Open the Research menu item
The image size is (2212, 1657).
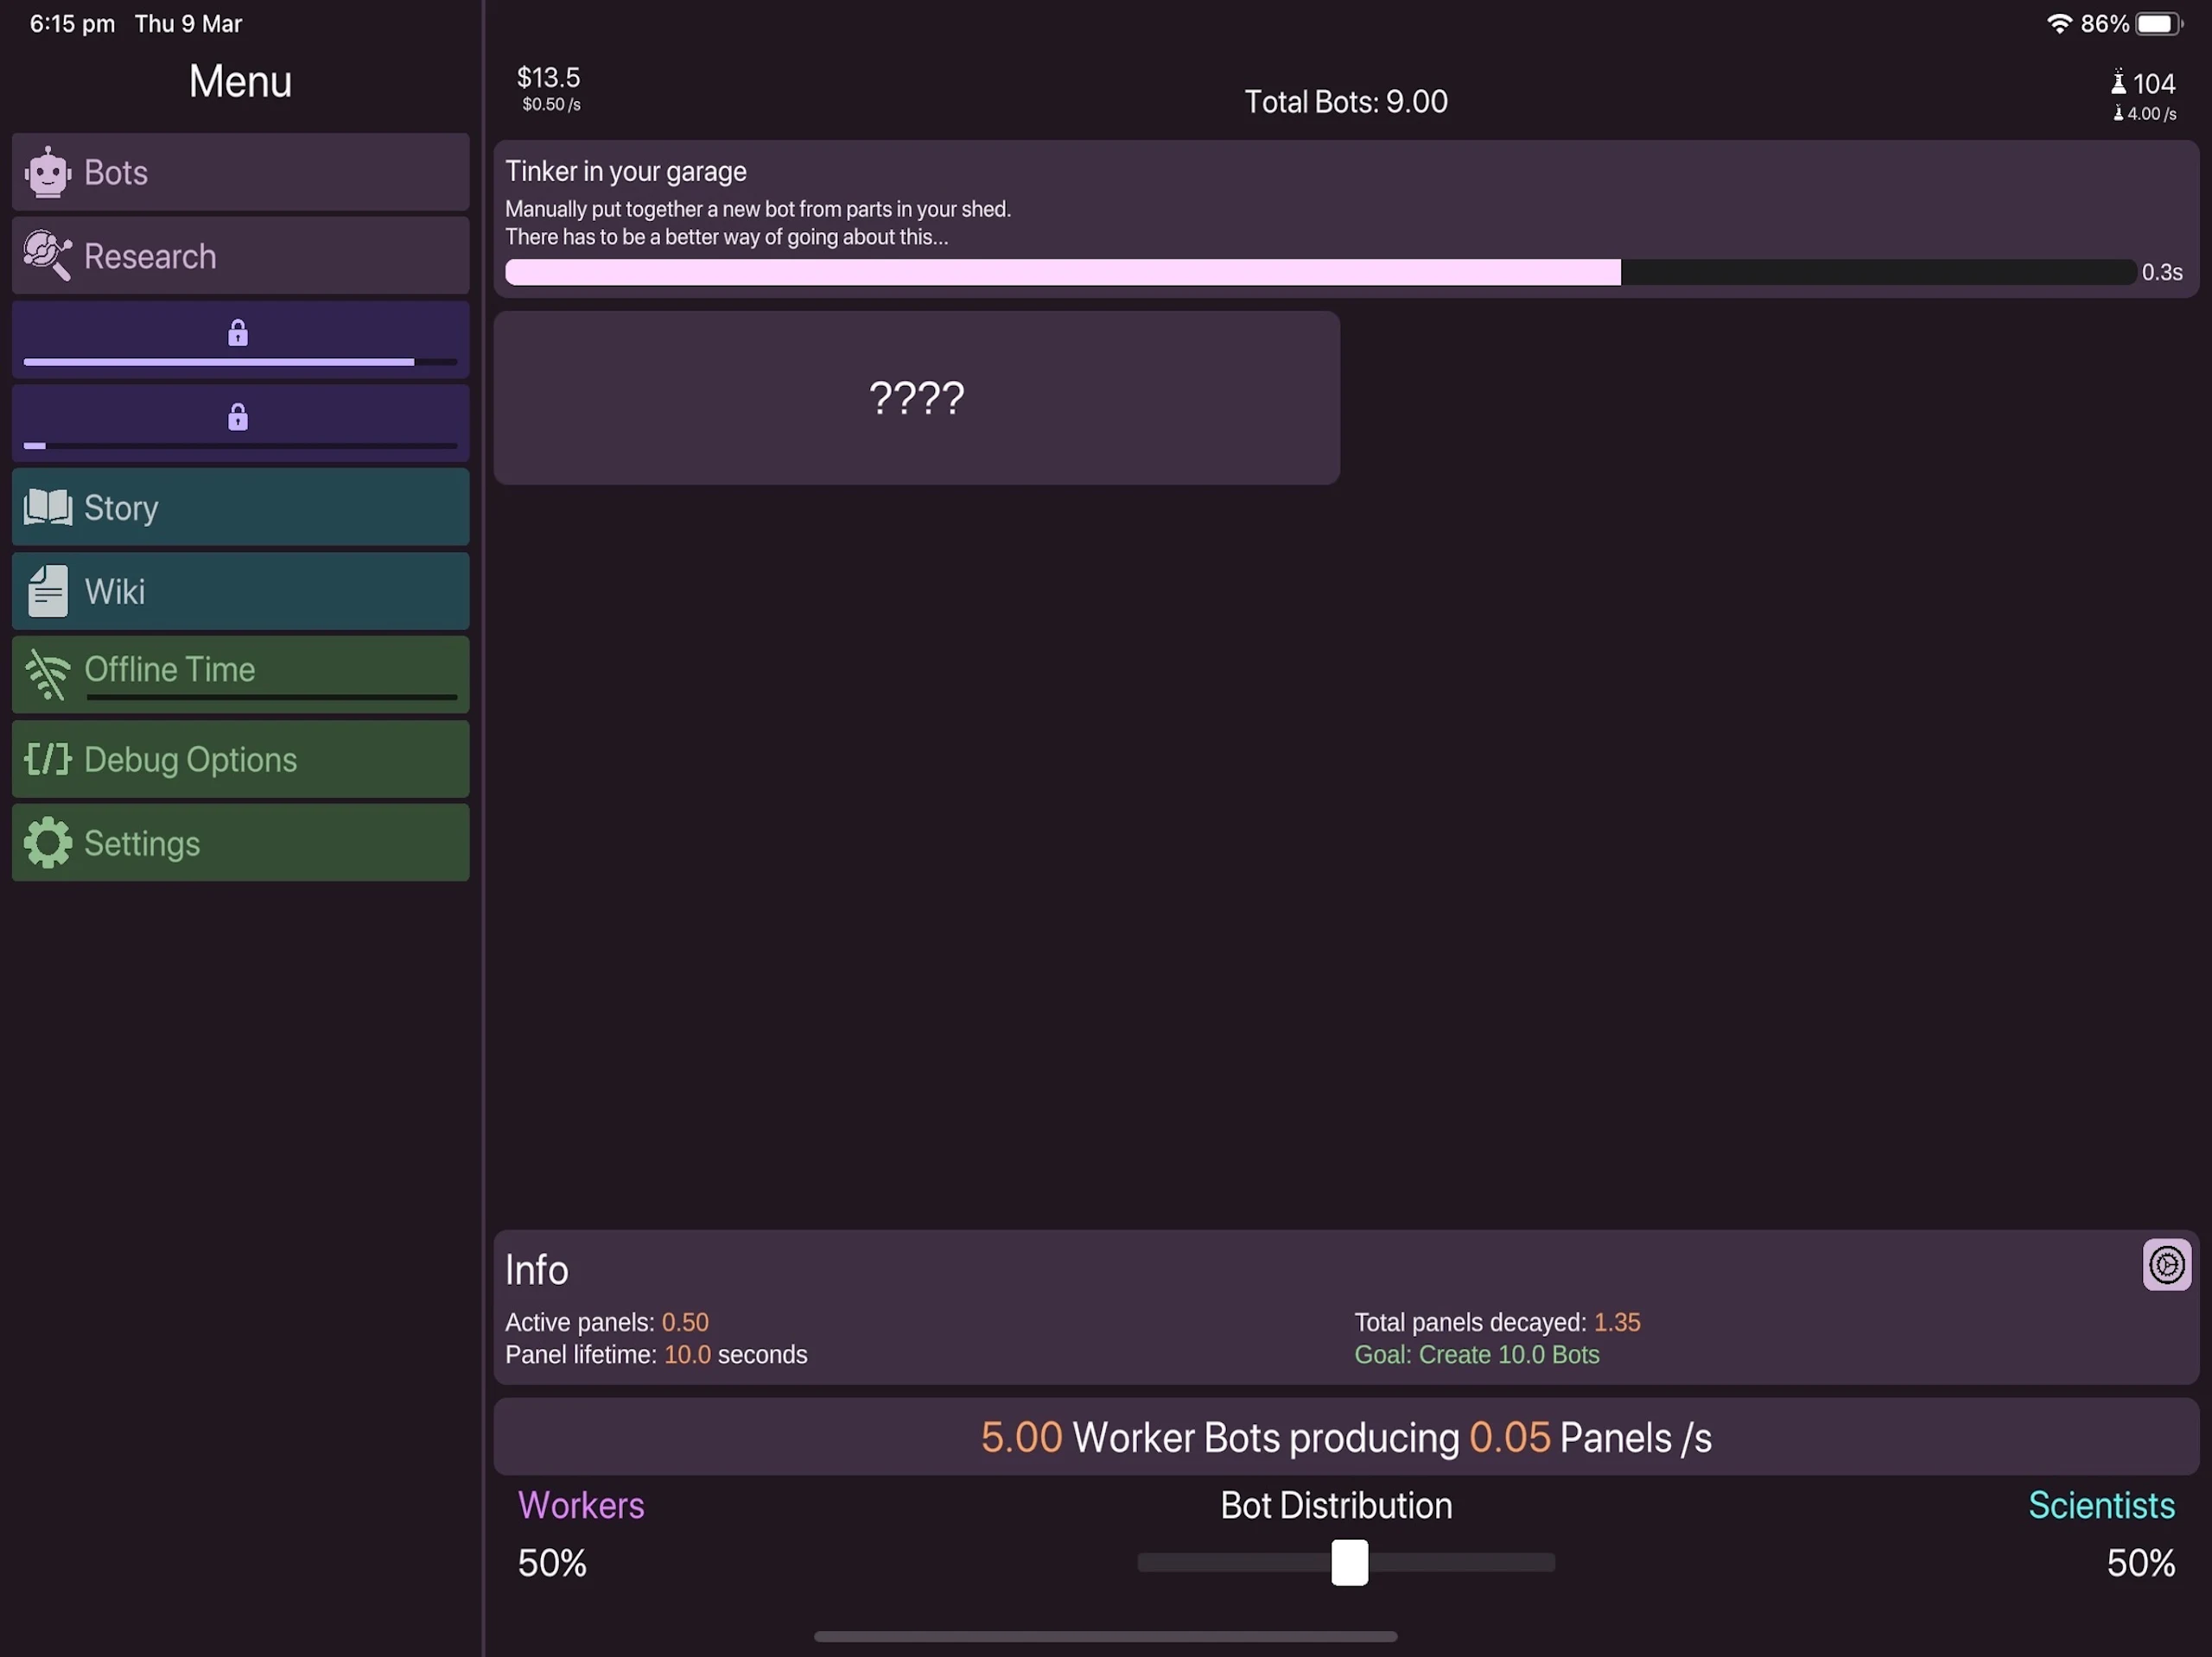click(240, 256)
